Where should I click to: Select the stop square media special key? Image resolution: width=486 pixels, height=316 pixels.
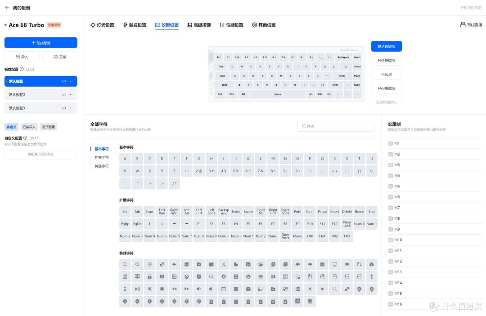(x=162, y=289)
